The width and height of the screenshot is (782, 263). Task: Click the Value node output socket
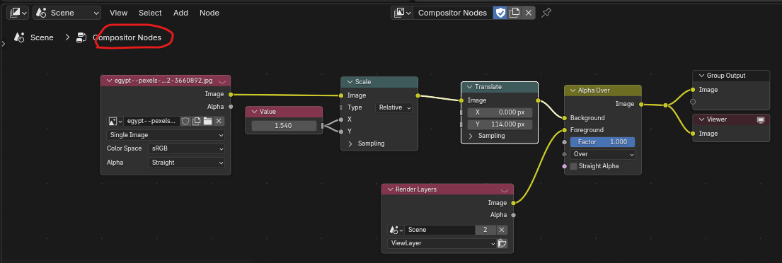click(322, 126)
